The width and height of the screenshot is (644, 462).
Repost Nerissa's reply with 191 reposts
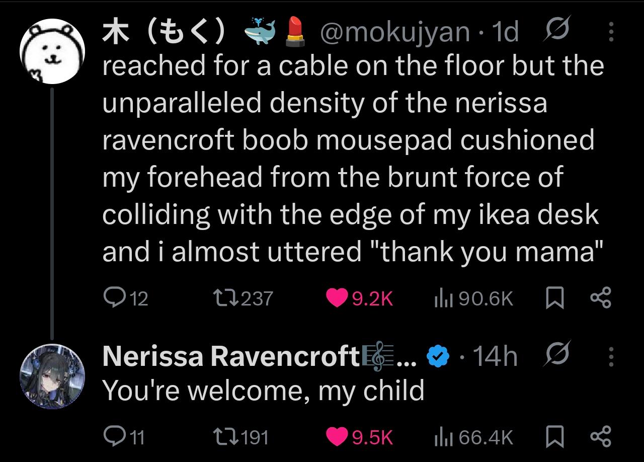click(x=241, y=436)
